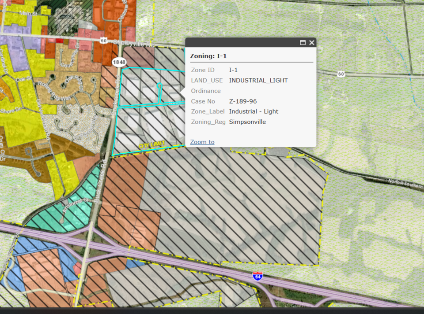Click the 1848 route marker

point(118,62)
